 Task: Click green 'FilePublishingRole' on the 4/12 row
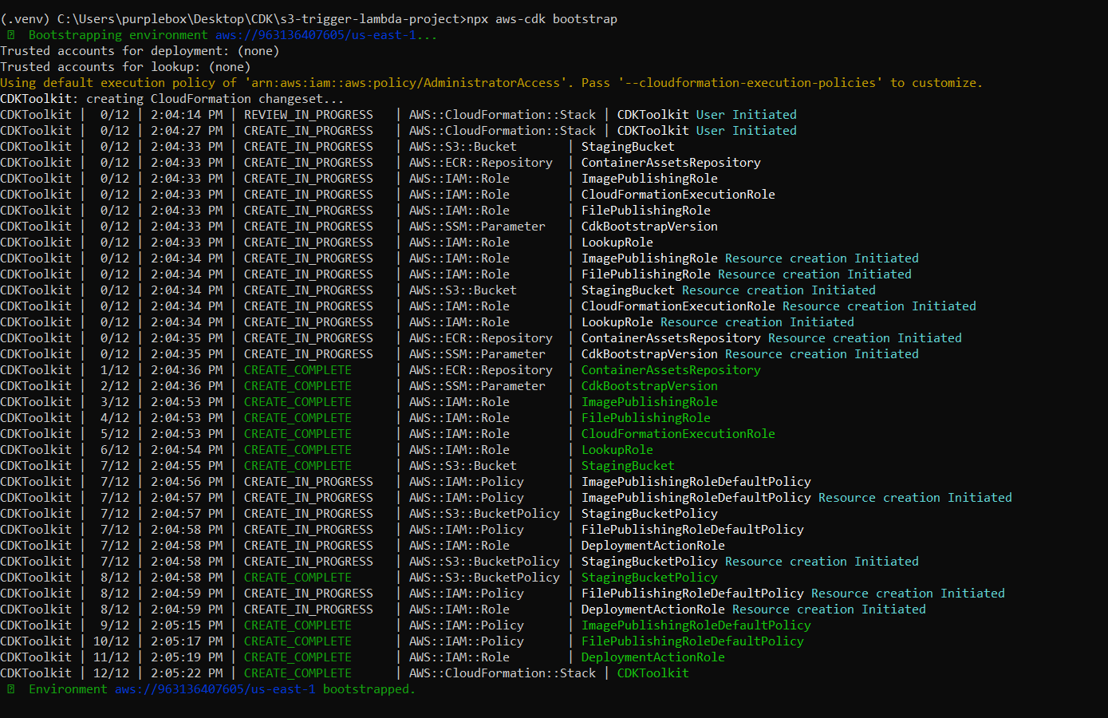pyautogui.click(x=646, y=418)
